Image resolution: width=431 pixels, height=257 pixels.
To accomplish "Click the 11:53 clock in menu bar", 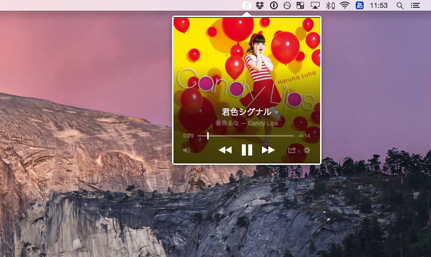I will point(379,5).
